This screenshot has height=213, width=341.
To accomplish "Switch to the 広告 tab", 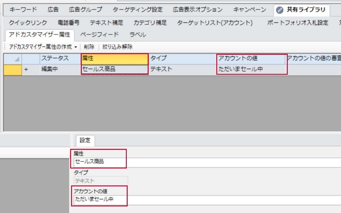I will point(53,10).
